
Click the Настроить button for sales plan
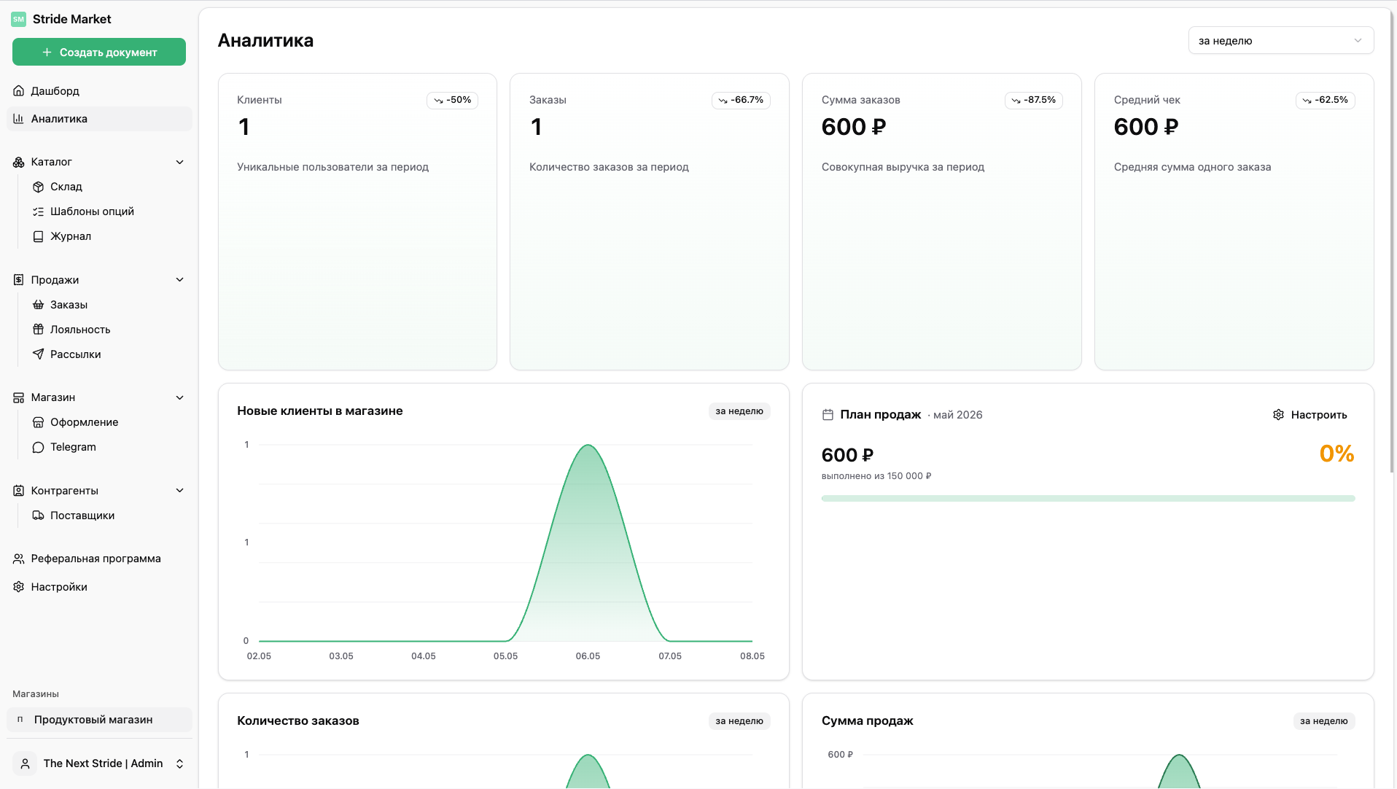[1310, 415]
